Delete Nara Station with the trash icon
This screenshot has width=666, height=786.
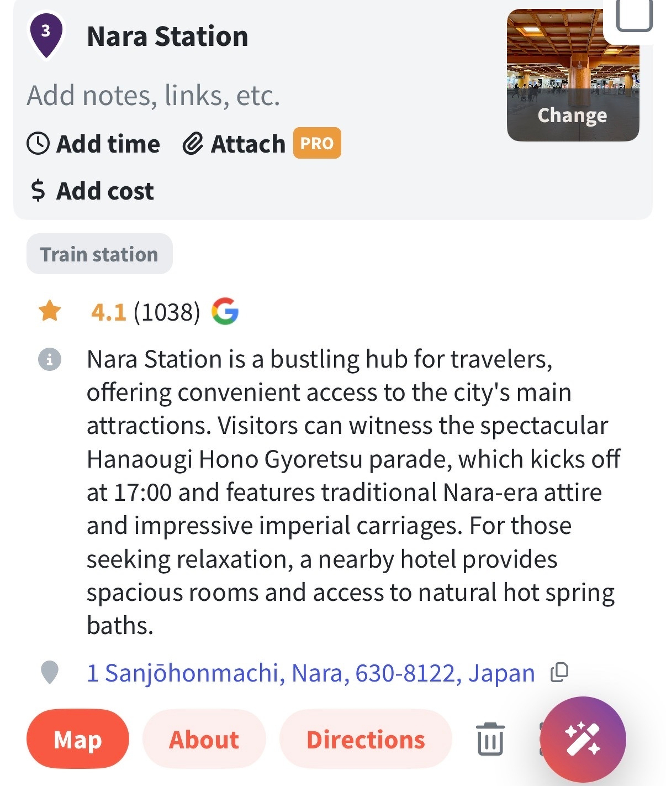point(490,739)
